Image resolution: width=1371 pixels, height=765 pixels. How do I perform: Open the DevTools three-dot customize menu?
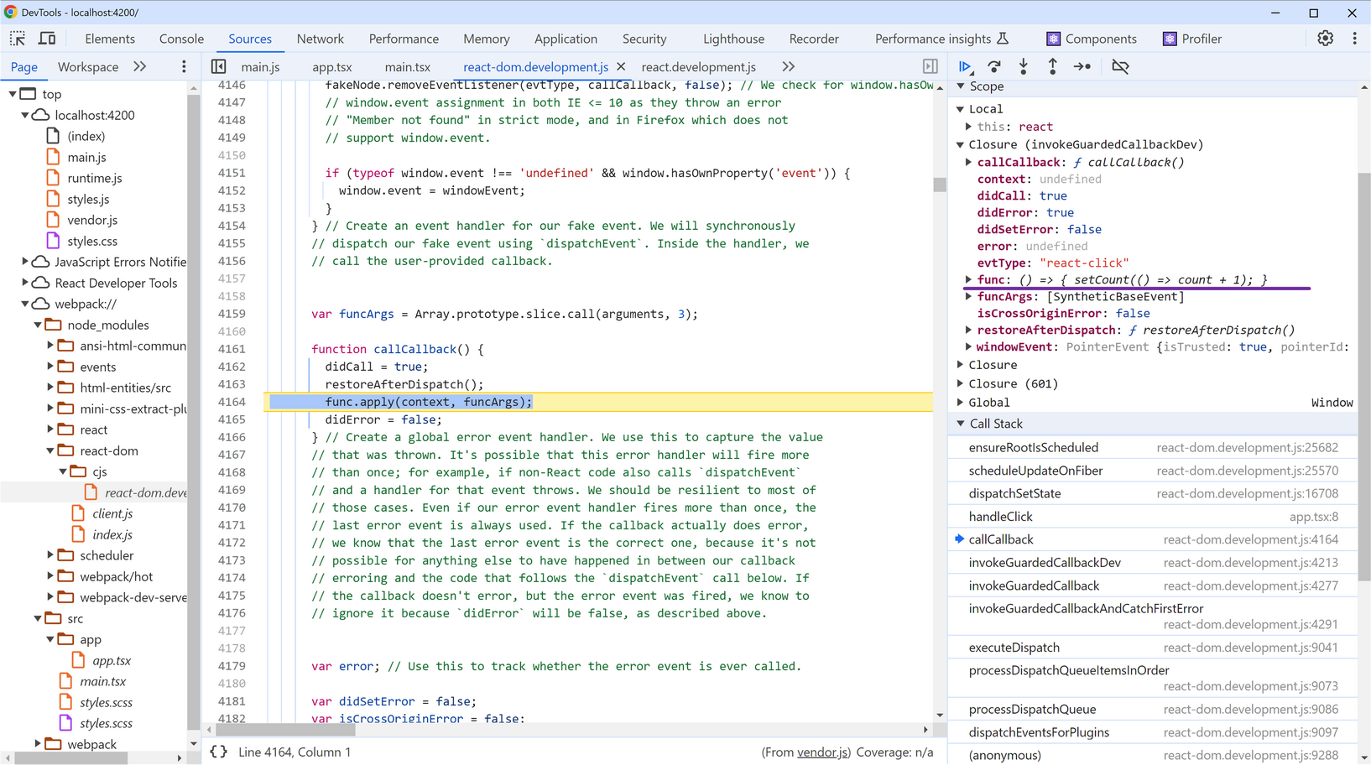pos(1354,39)
